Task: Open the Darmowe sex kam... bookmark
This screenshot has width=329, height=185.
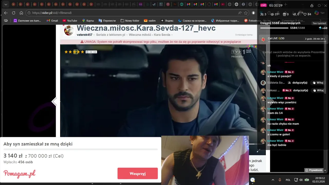Action: click(x=27, y=21)
